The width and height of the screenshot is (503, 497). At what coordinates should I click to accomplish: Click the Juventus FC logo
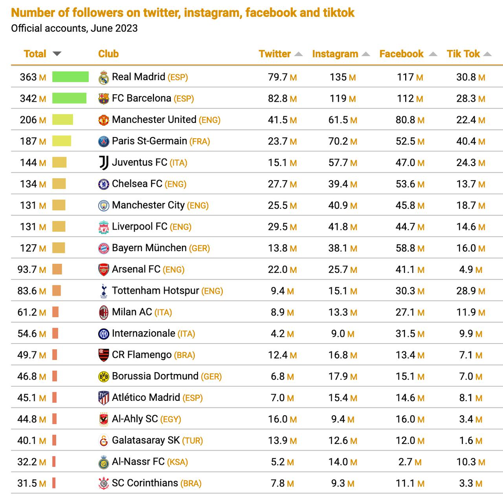click(x=103, y=163)
